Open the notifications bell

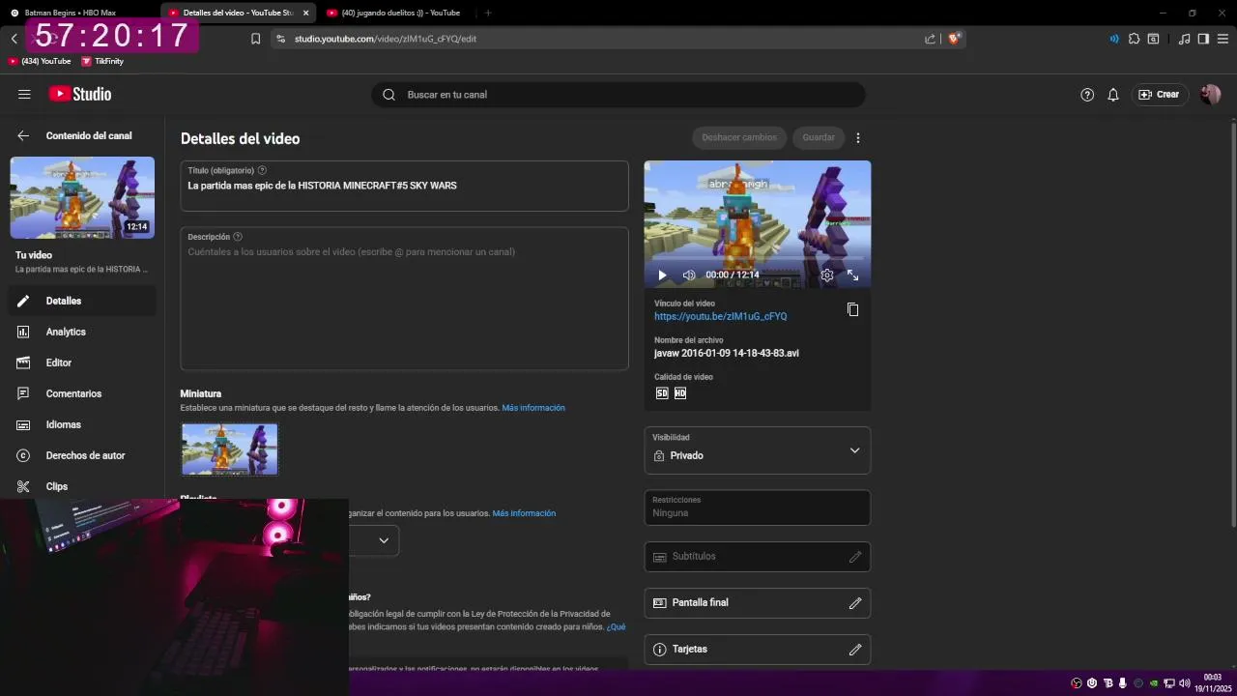click(x=1113, y=95)
